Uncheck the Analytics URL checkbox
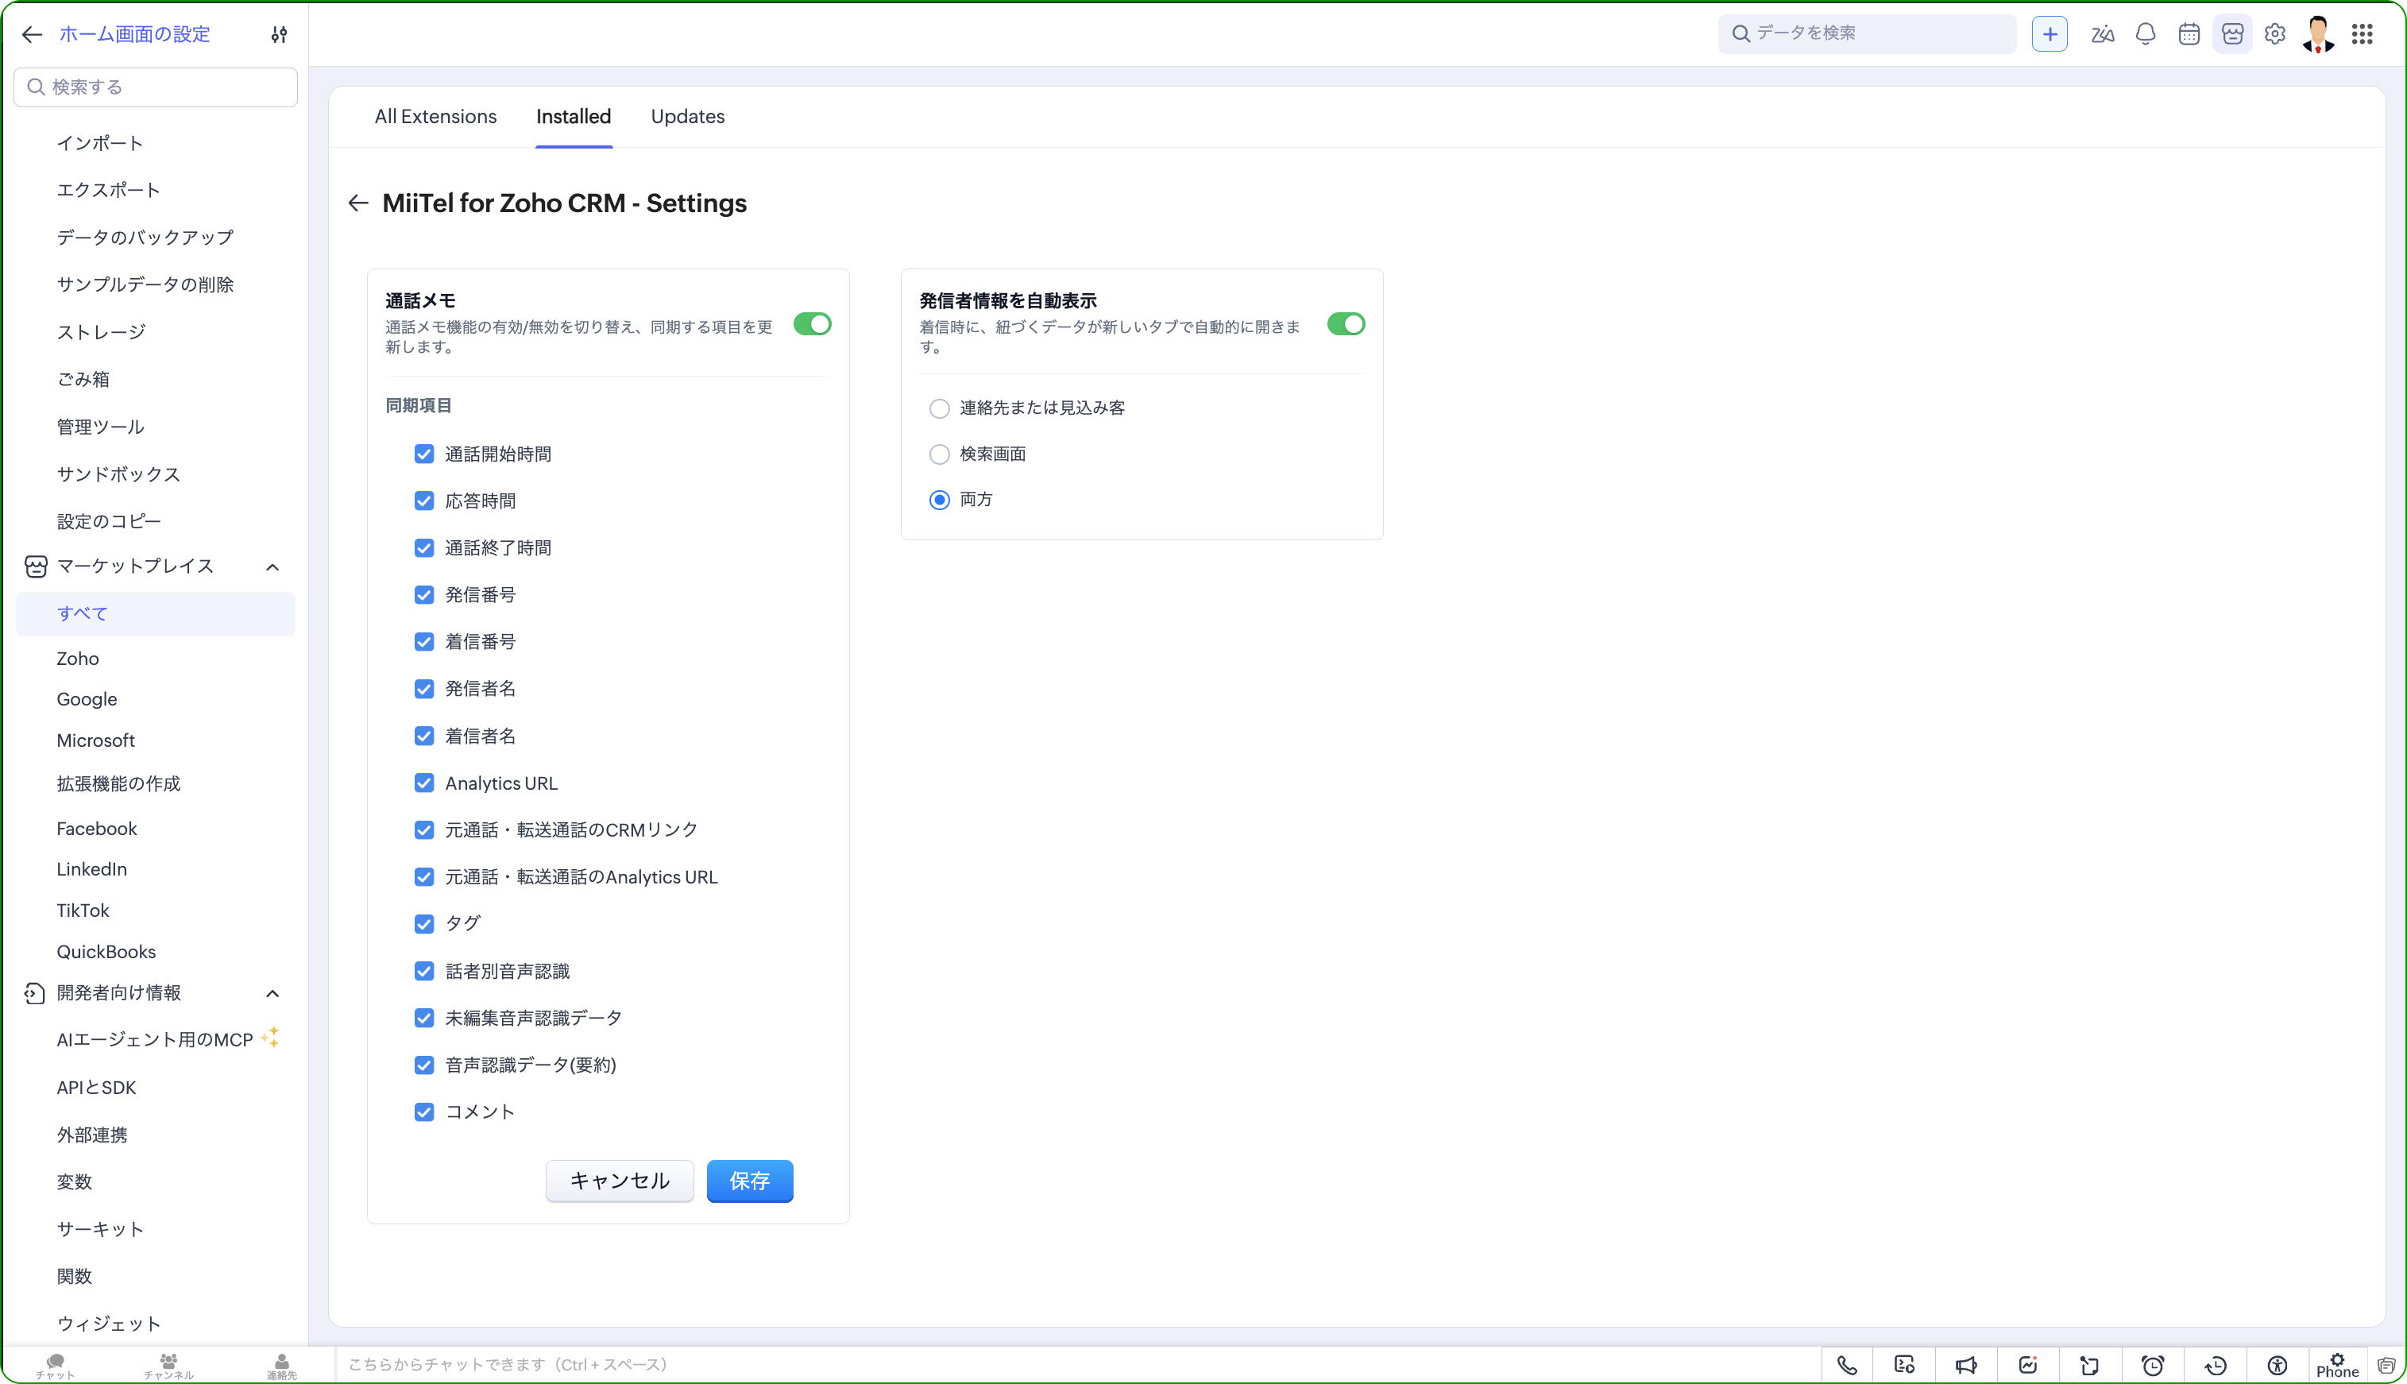The width and height of the screenshot is (2407, 1384). click(x=424, y=783)
